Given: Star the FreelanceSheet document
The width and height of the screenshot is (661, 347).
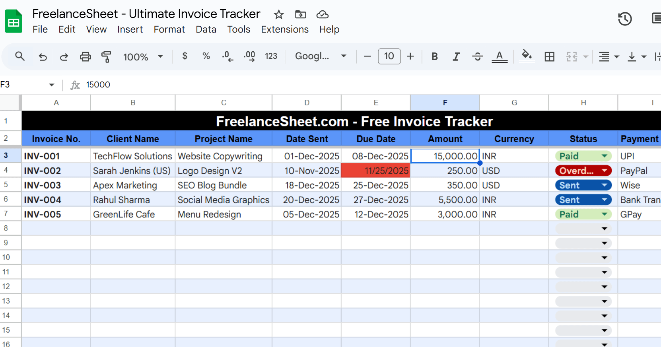Looking at the screenshot, I should 279,15.
